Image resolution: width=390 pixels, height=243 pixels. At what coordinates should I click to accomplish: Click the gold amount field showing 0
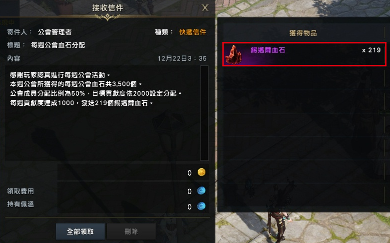point(133,172)
